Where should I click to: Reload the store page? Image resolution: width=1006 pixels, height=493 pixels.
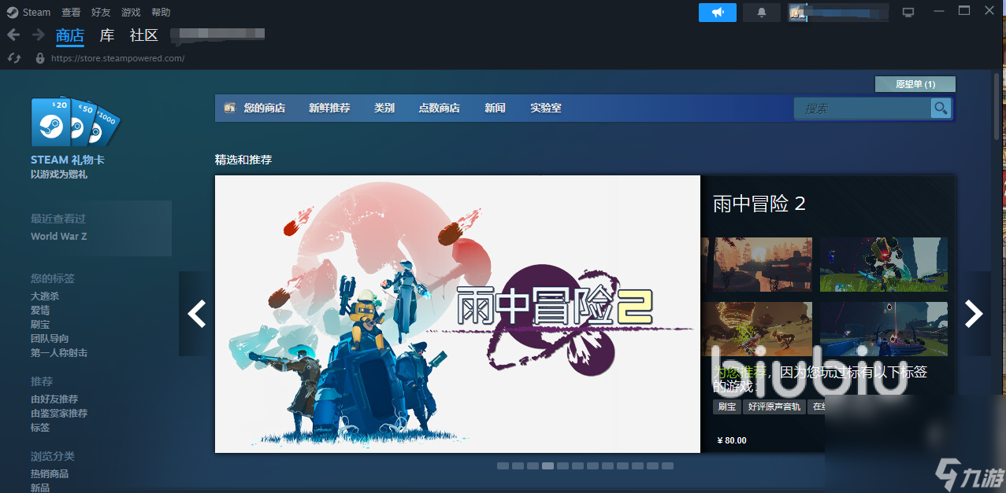pyautogui.click(x=13, y=58)
